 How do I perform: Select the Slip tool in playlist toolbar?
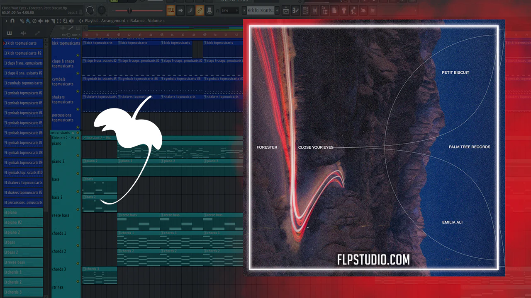pyautogui.click(x=47, y=21)
